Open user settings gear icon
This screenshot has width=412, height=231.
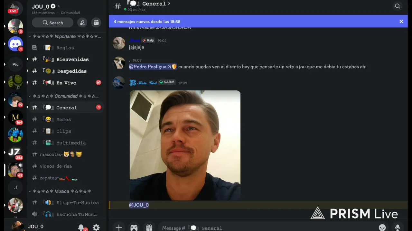click(x=96, y=227)
